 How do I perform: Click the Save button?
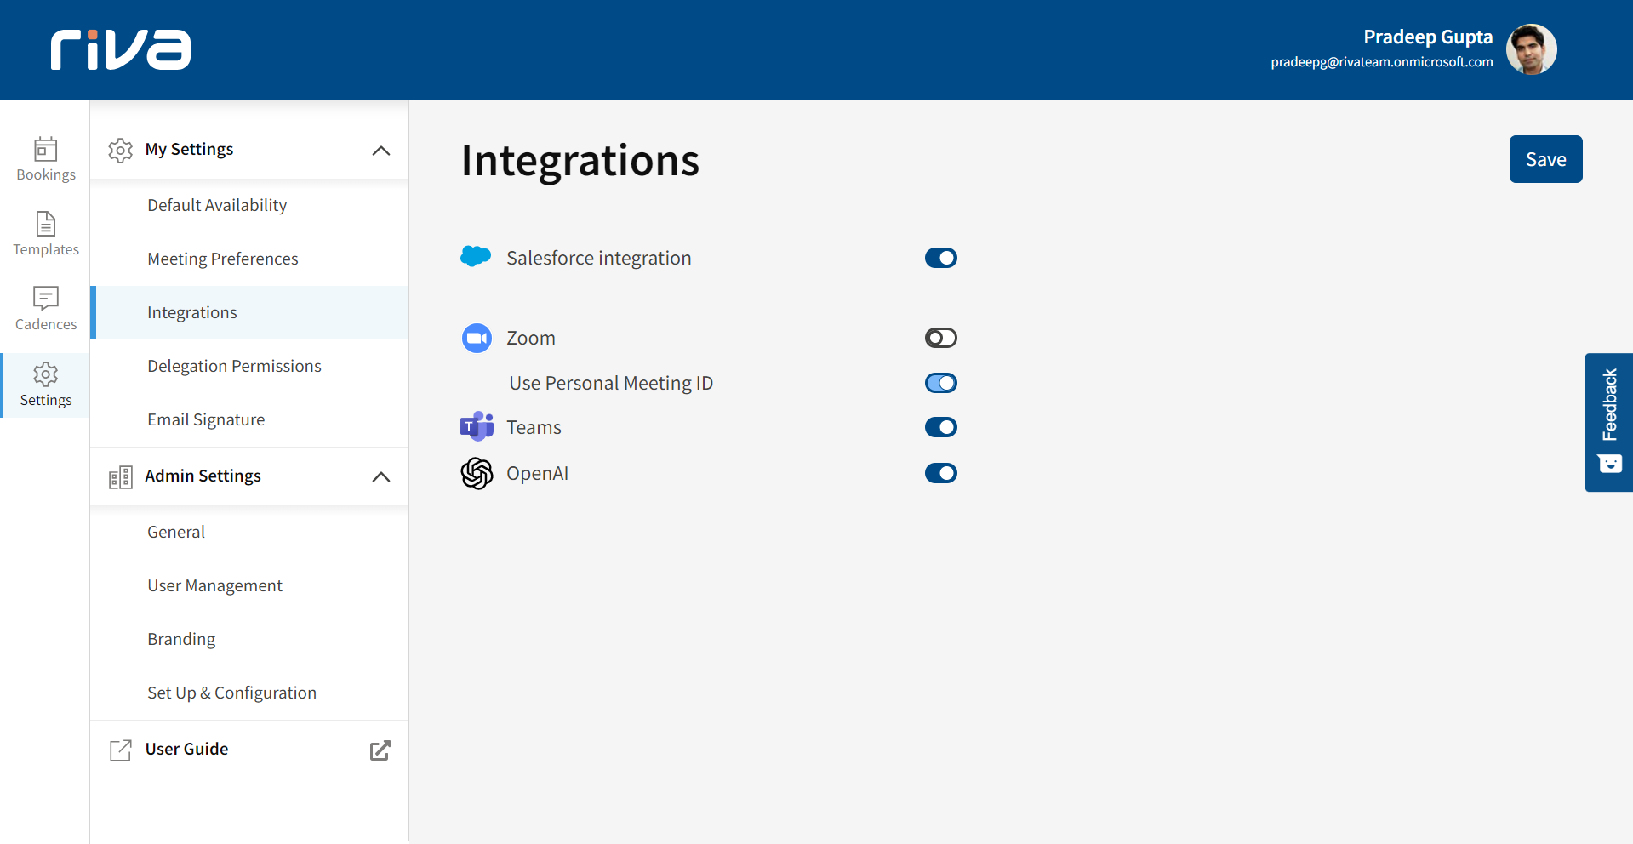tap(1545, 159)
